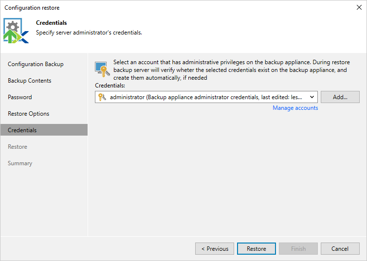Click the configuration restore wizard header icon
The image size is (367, 261).
(x=16, y=31)
